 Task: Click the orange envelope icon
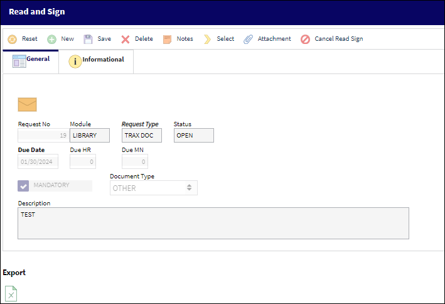click(x=27, y=104)
